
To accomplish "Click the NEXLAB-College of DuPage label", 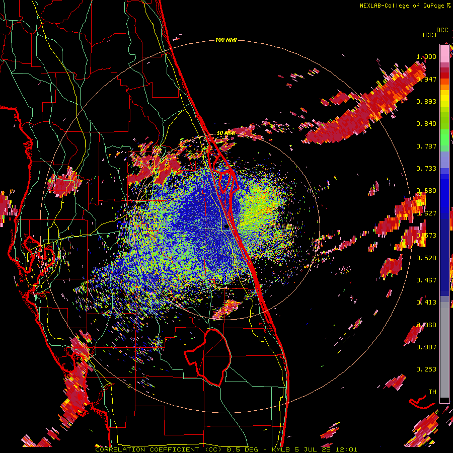I will (403, 6).
